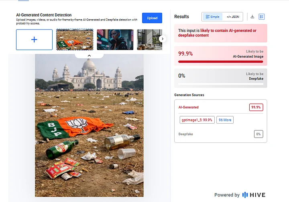Click the plus icon to add media
The width and height of the screenshot is (289, 202).
[x=34, y=40]
